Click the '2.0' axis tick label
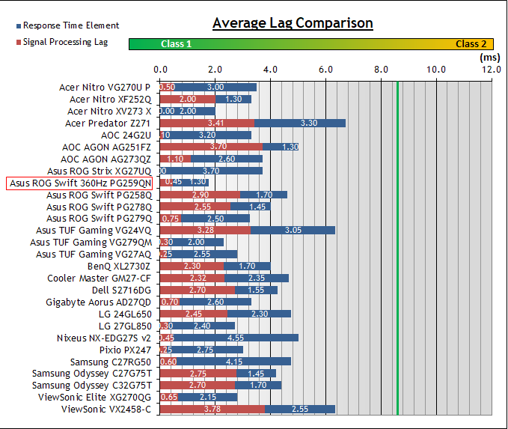The height and width of the screenshot is (429, 508). pyautogui.click(x=215, y=70)
